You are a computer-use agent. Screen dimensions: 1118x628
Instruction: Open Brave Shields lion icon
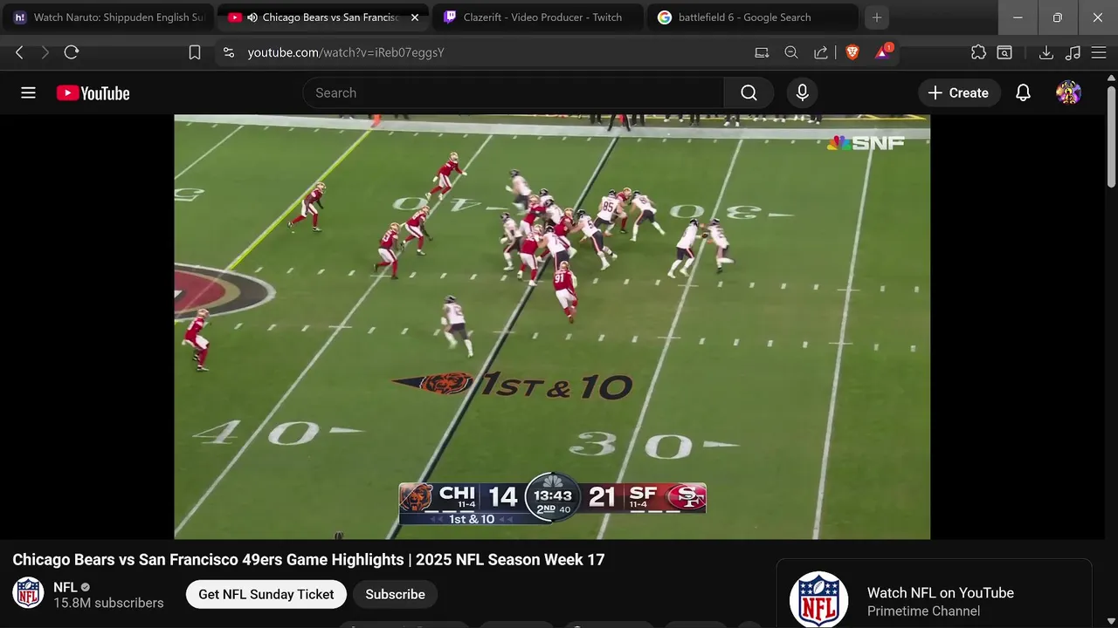click(x=852, y=52)
